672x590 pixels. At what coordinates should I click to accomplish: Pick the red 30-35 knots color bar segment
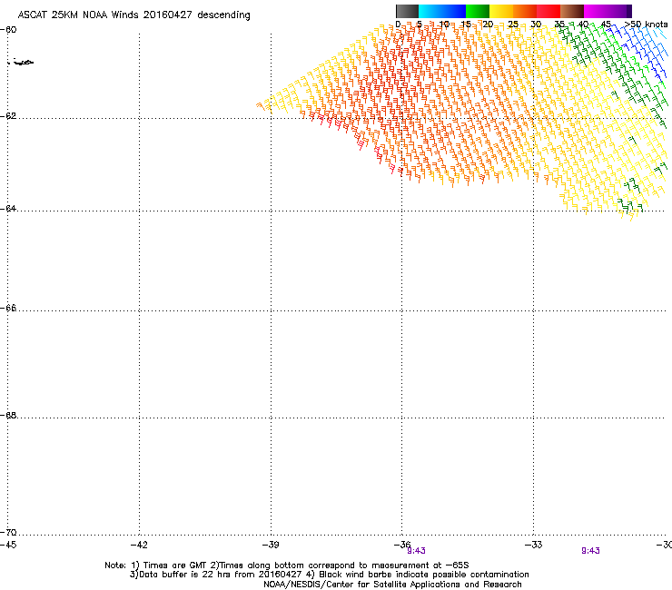tap(548, 11)
